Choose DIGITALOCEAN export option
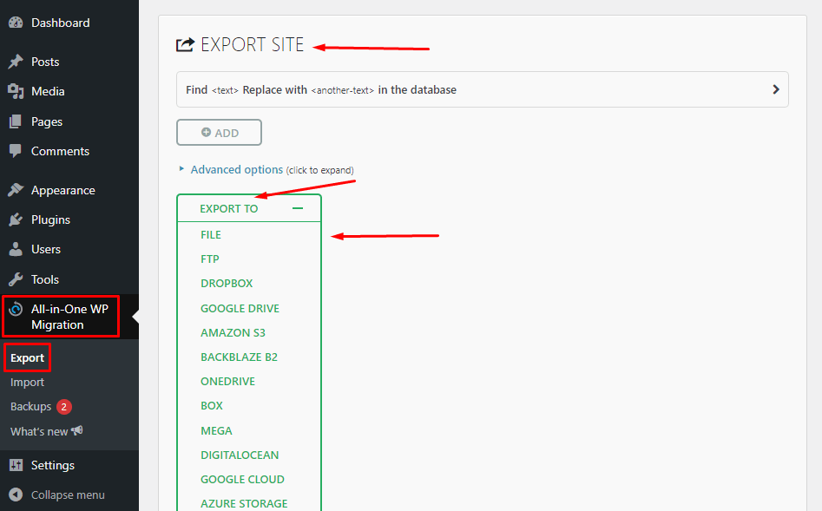The height and width of the screenshot is (511, 822). (240, 455)
